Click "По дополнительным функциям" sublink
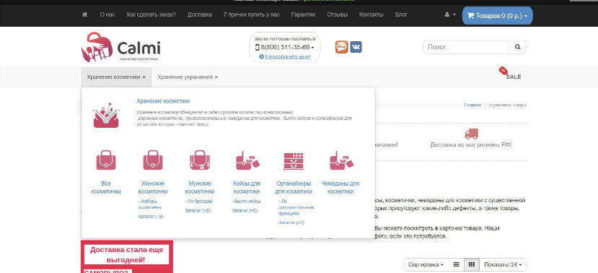Viewport: 598px width, 273px height. 296,207
